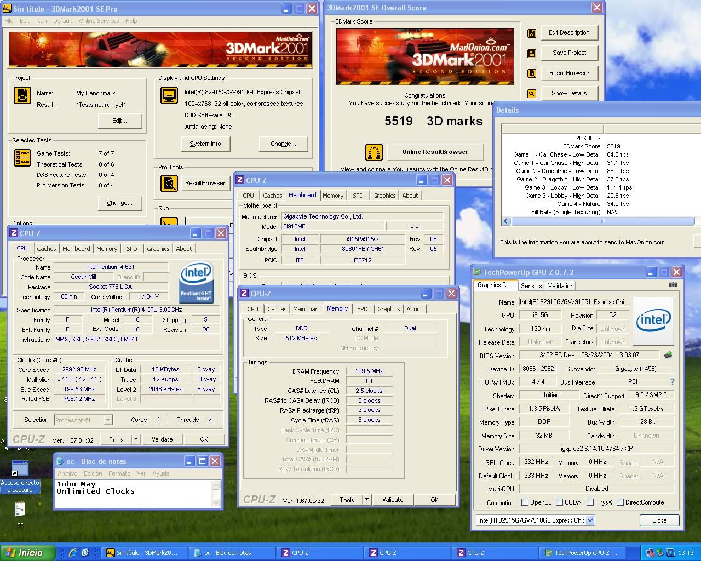This screenshot has height=561, width=701.
Task: Click the Edit Description icon in 3DMark Score window
Action: (531, 33)
